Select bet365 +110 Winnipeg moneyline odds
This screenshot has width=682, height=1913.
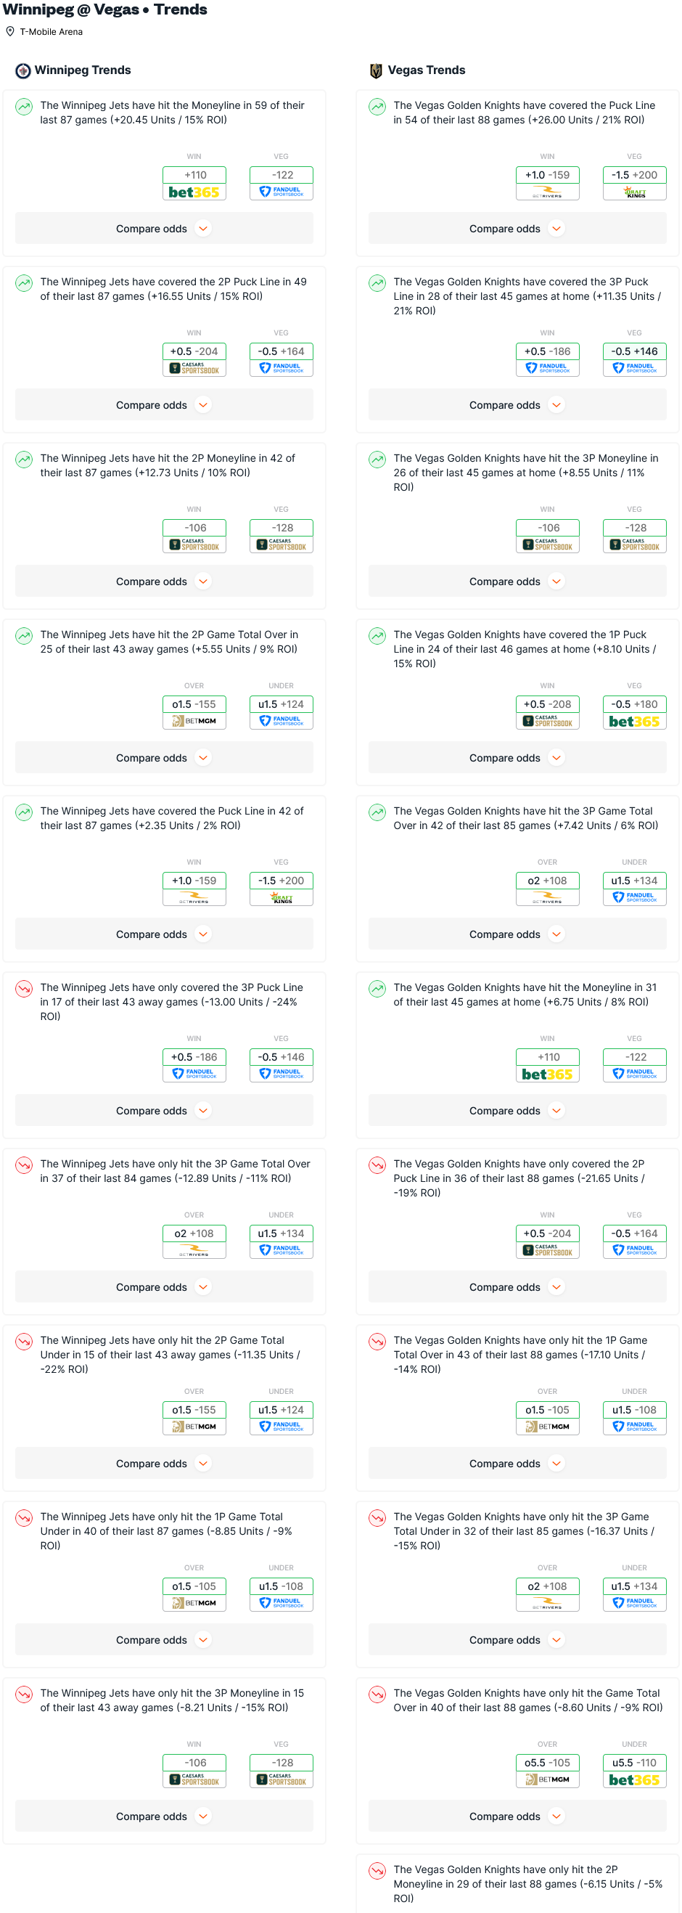click(194, 184)
